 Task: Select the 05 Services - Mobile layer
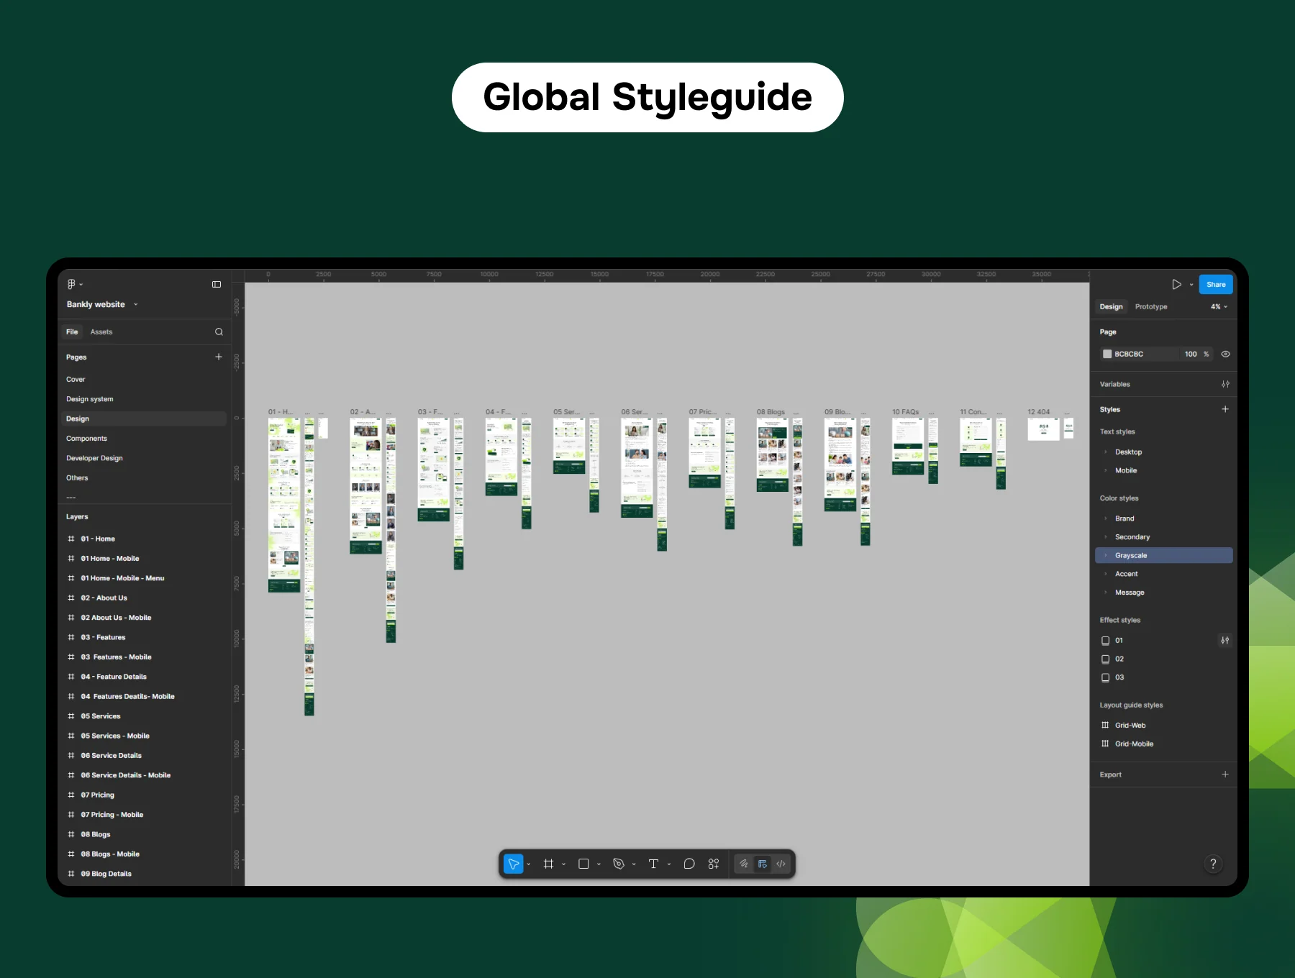click(115, 736)
